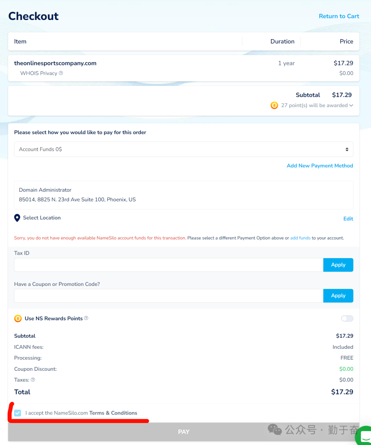Click Return to Cart link
This screenshot has width=371, height=445.
point(339,16)
